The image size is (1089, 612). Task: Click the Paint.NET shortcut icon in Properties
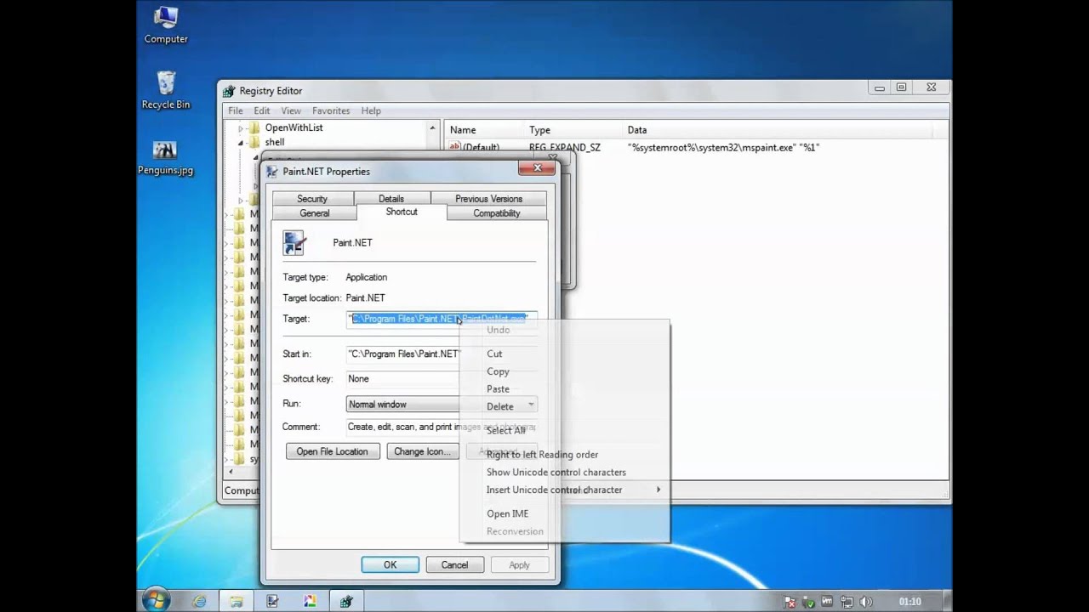[294, 243]
